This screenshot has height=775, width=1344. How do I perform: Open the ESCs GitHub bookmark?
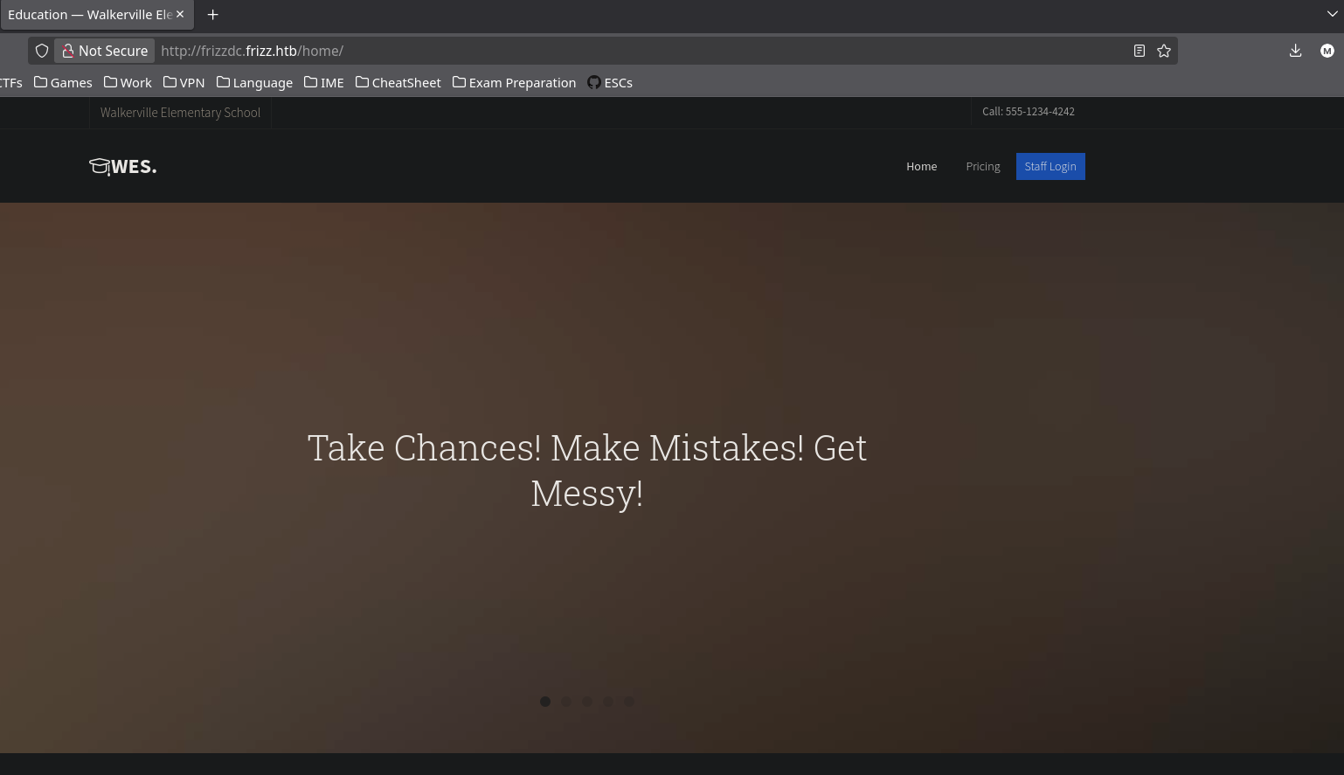pyautogui.click(x=610, y=82)
